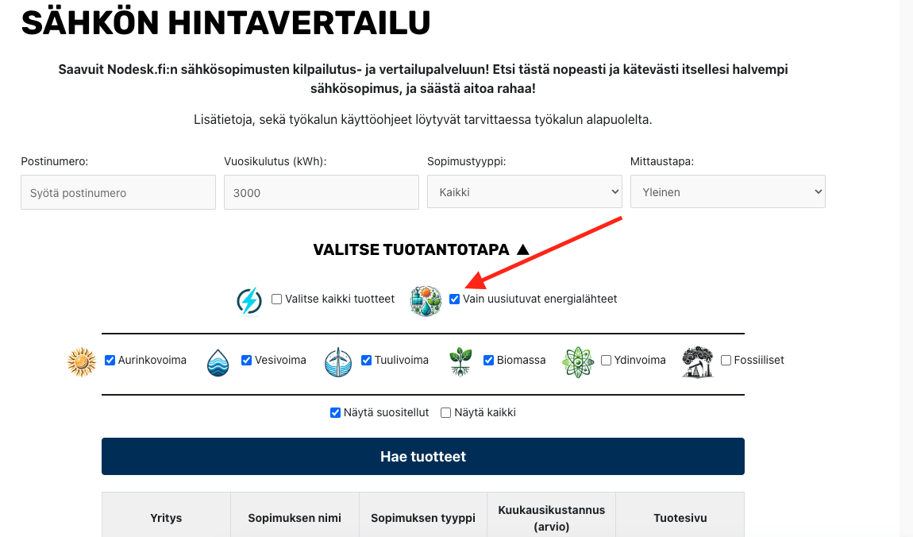Open the Mittaustapa dropdown

(x=727, y=192)
